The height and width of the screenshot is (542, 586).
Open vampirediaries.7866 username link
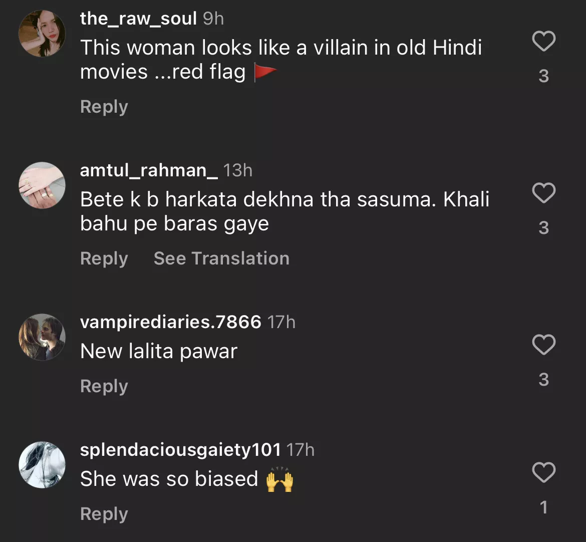pos(170,322)
